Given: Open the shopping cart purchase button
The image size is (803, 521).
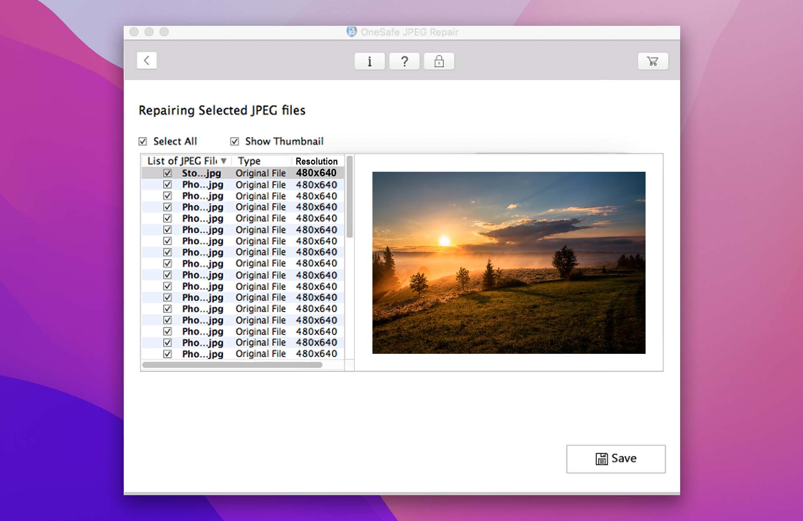Looking at the screenshot, I should click(653, 61).
